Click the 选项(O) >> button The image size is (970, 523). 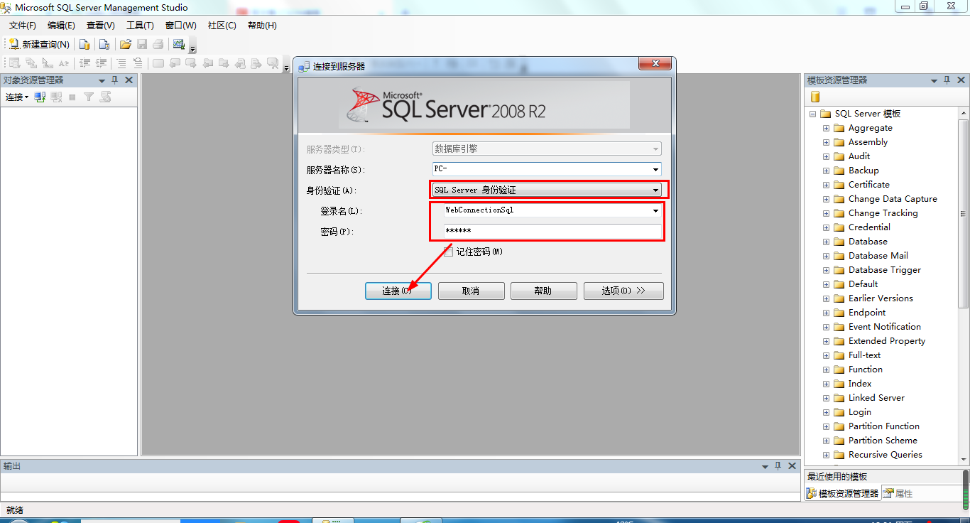(623, 291)
